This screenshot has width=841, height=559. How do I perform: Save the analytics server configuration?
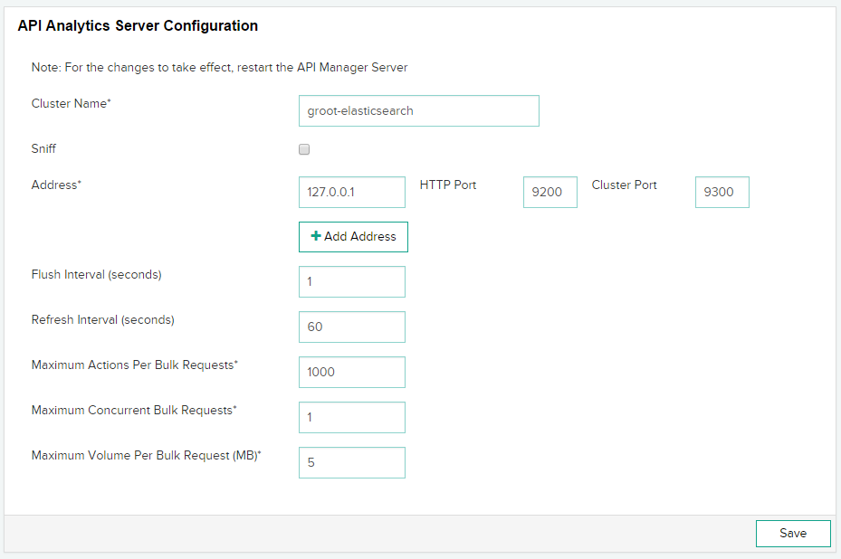click(793, 534)
